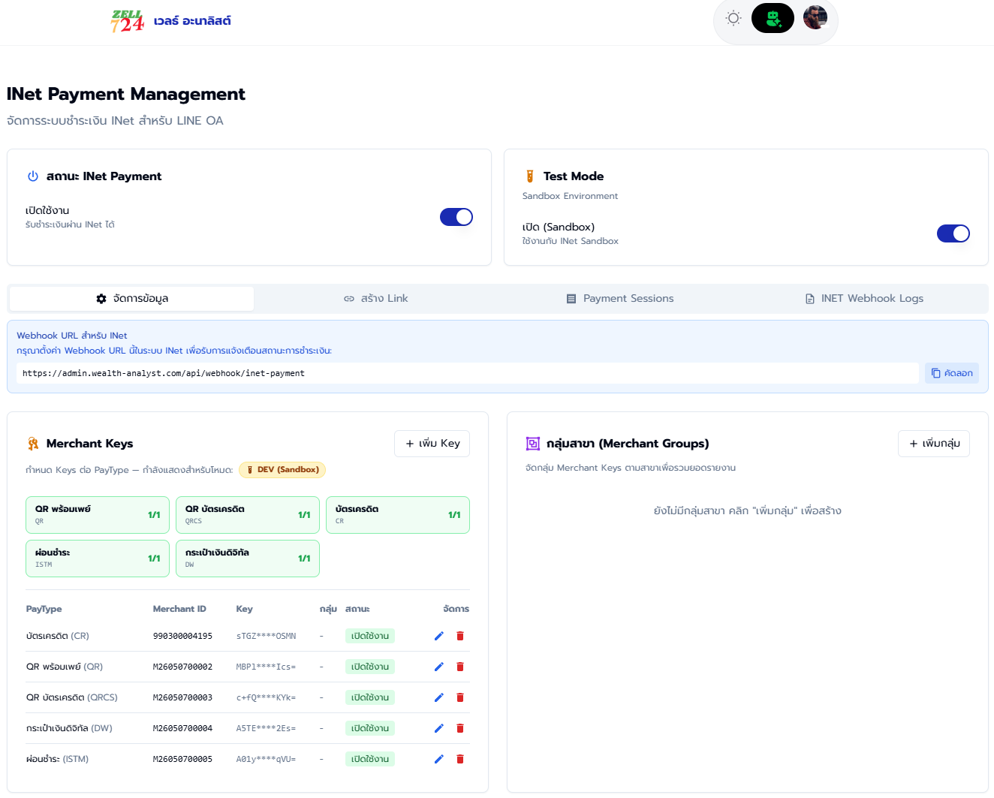Select the กระเป๋าเงินดิจิทัล DW key card
Viewport: 994px width, 798px height.
coord(248,559)
